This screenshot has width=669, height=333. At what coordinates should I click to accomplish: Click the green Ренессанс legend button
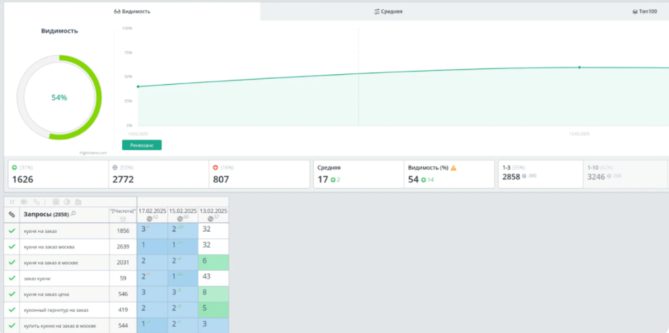tap(141, 145)
